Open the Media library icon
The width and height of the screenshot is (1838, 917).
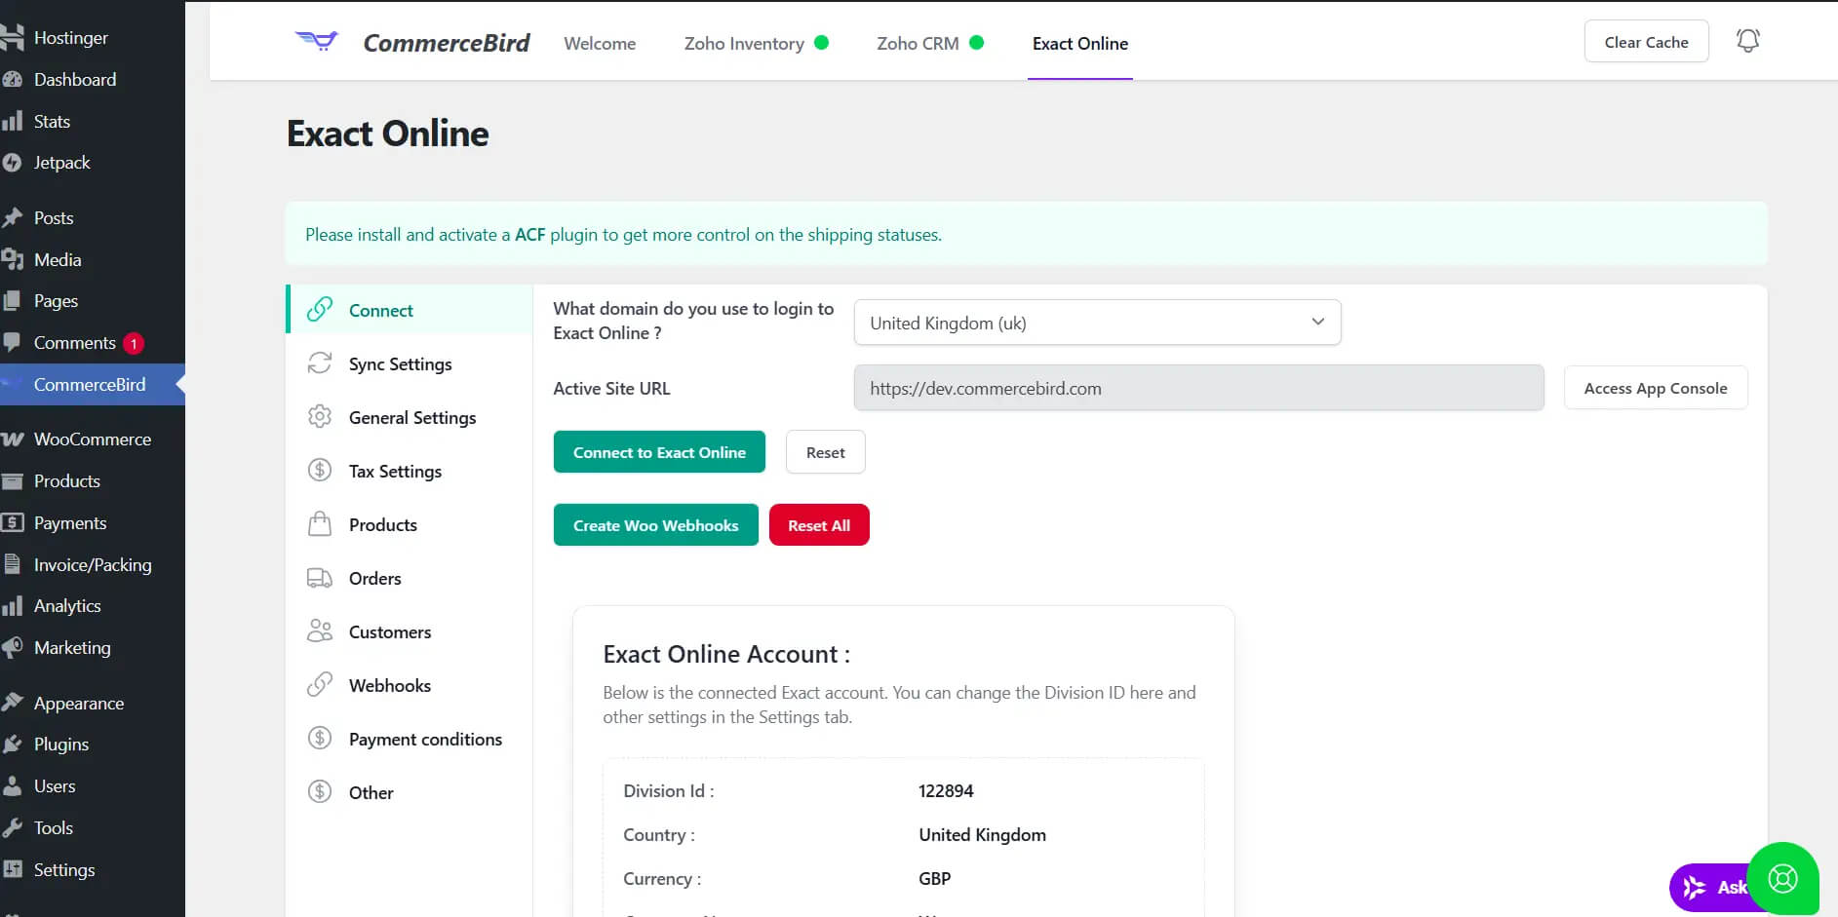(14, 259)
